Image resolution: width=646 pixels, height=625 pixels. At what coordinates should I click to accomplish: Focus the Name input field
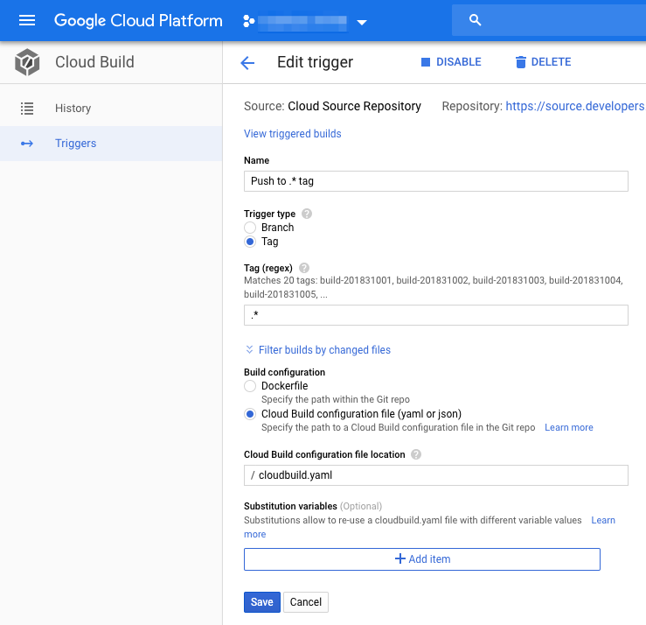pos(436,181)
